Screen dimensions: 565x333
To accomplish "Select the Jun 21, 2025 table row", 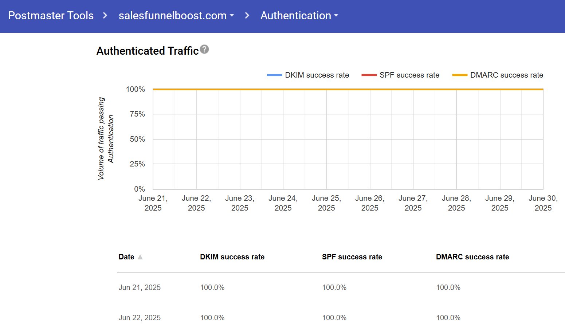I will click(140, 287).
